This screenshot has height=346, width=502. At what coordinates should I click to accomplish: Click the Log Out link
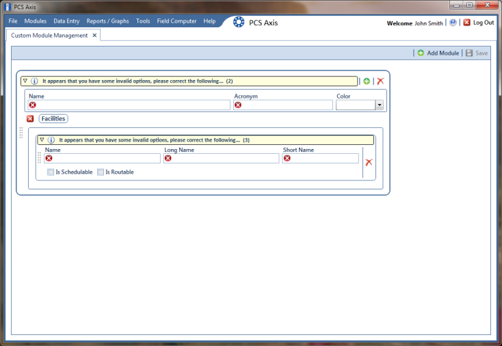click(x=484, y=23)
